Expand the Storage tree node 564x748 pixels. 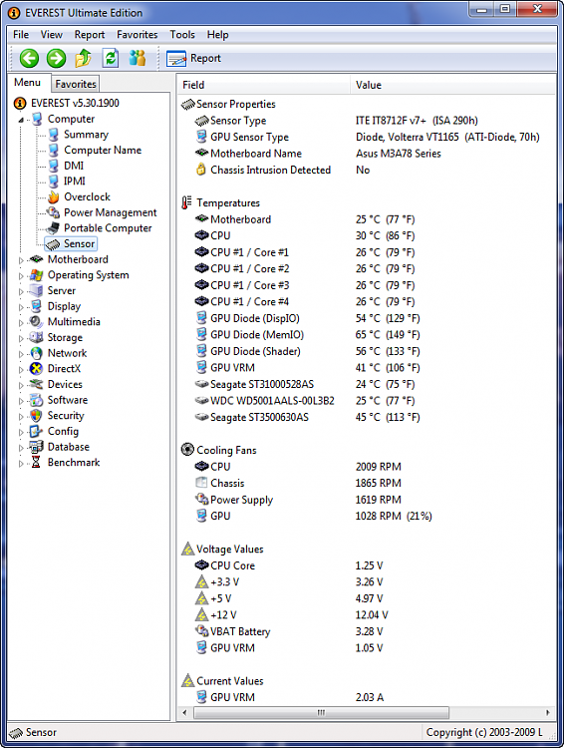[21, 339]
